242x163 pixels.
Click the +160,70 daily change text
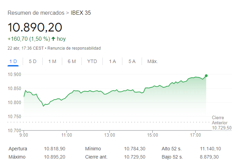pos(18,39)
